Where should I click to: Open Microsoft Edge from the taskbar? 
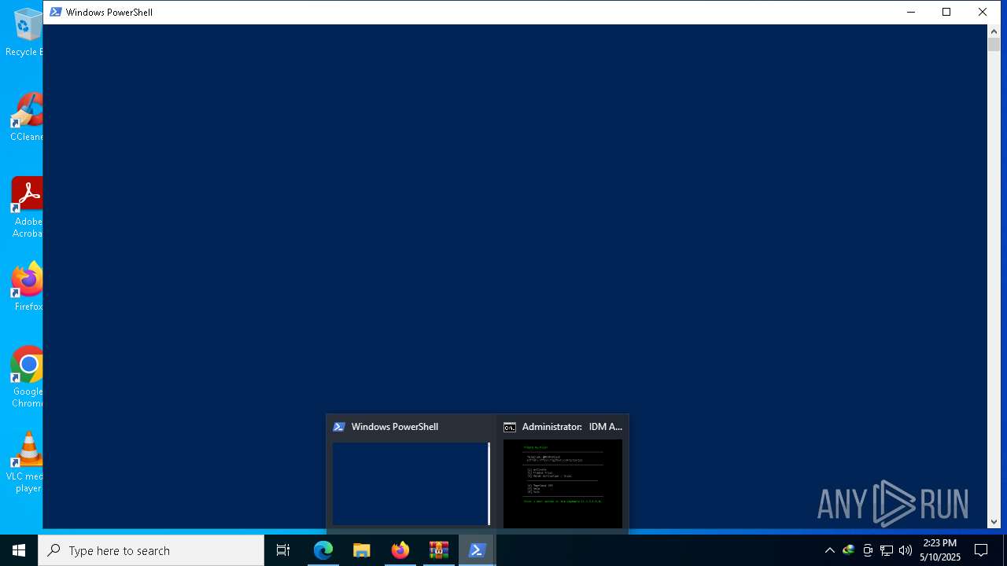coord(323,550)
